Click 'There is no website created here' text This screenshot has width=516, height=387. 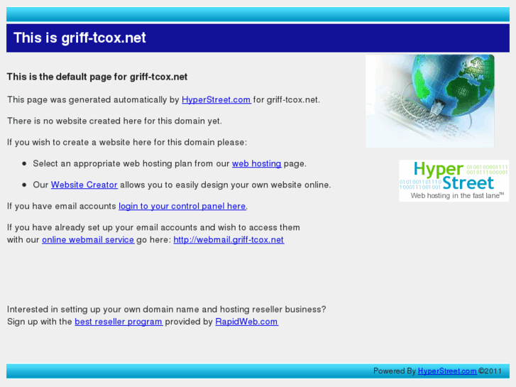pos(114,121)
